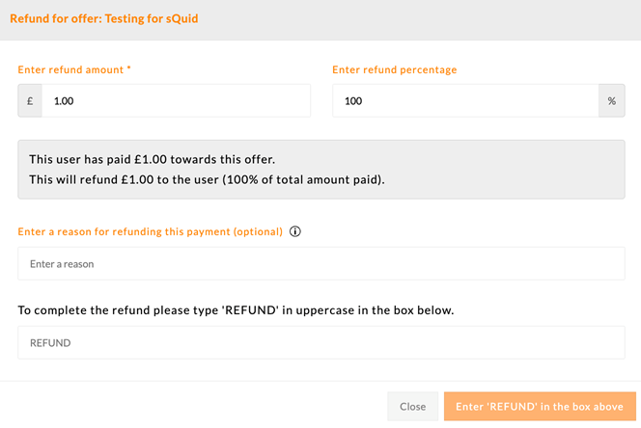Focus the refund amount field showing 1.00

(x=177, y=101)
